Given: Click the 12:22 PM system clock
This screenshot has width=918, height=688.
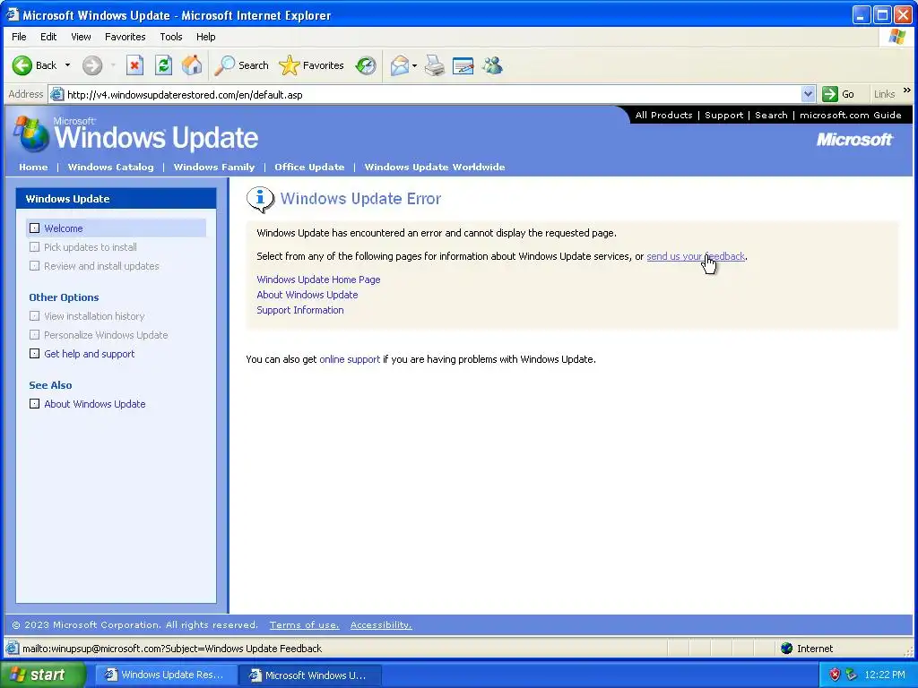Looking at the screenshot, I should [885, 675].
